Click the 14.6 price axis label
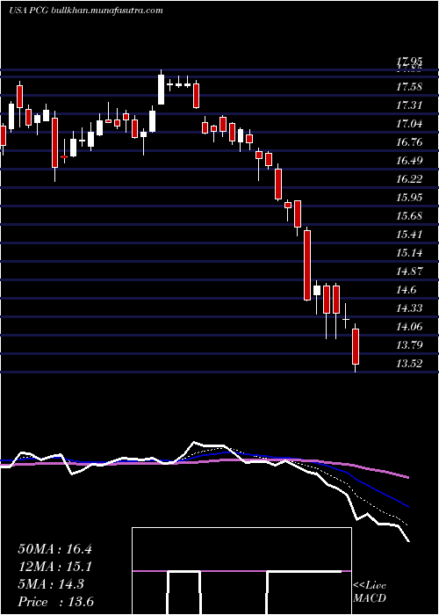This screenshot has height=615, width=439. point(406,289)
